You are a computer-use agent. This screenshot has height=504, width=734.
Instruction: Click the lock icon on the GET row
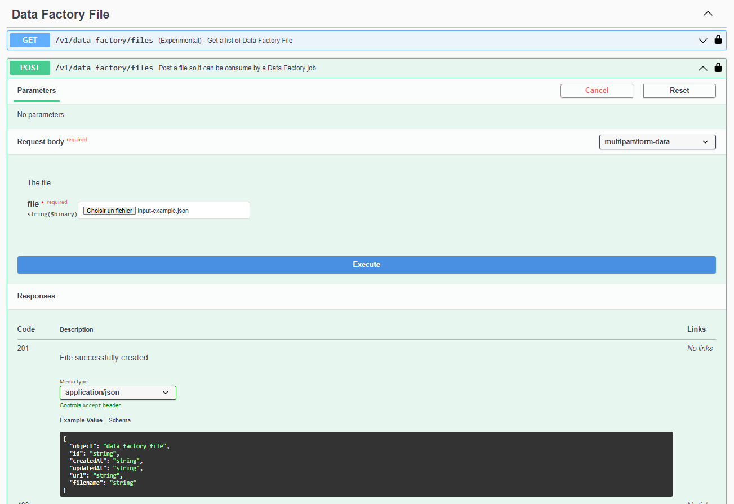718,40
